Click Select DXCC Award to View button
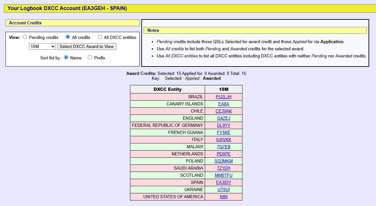The width and height of the screenshot is (376, 206). click(x=86, y=46)
